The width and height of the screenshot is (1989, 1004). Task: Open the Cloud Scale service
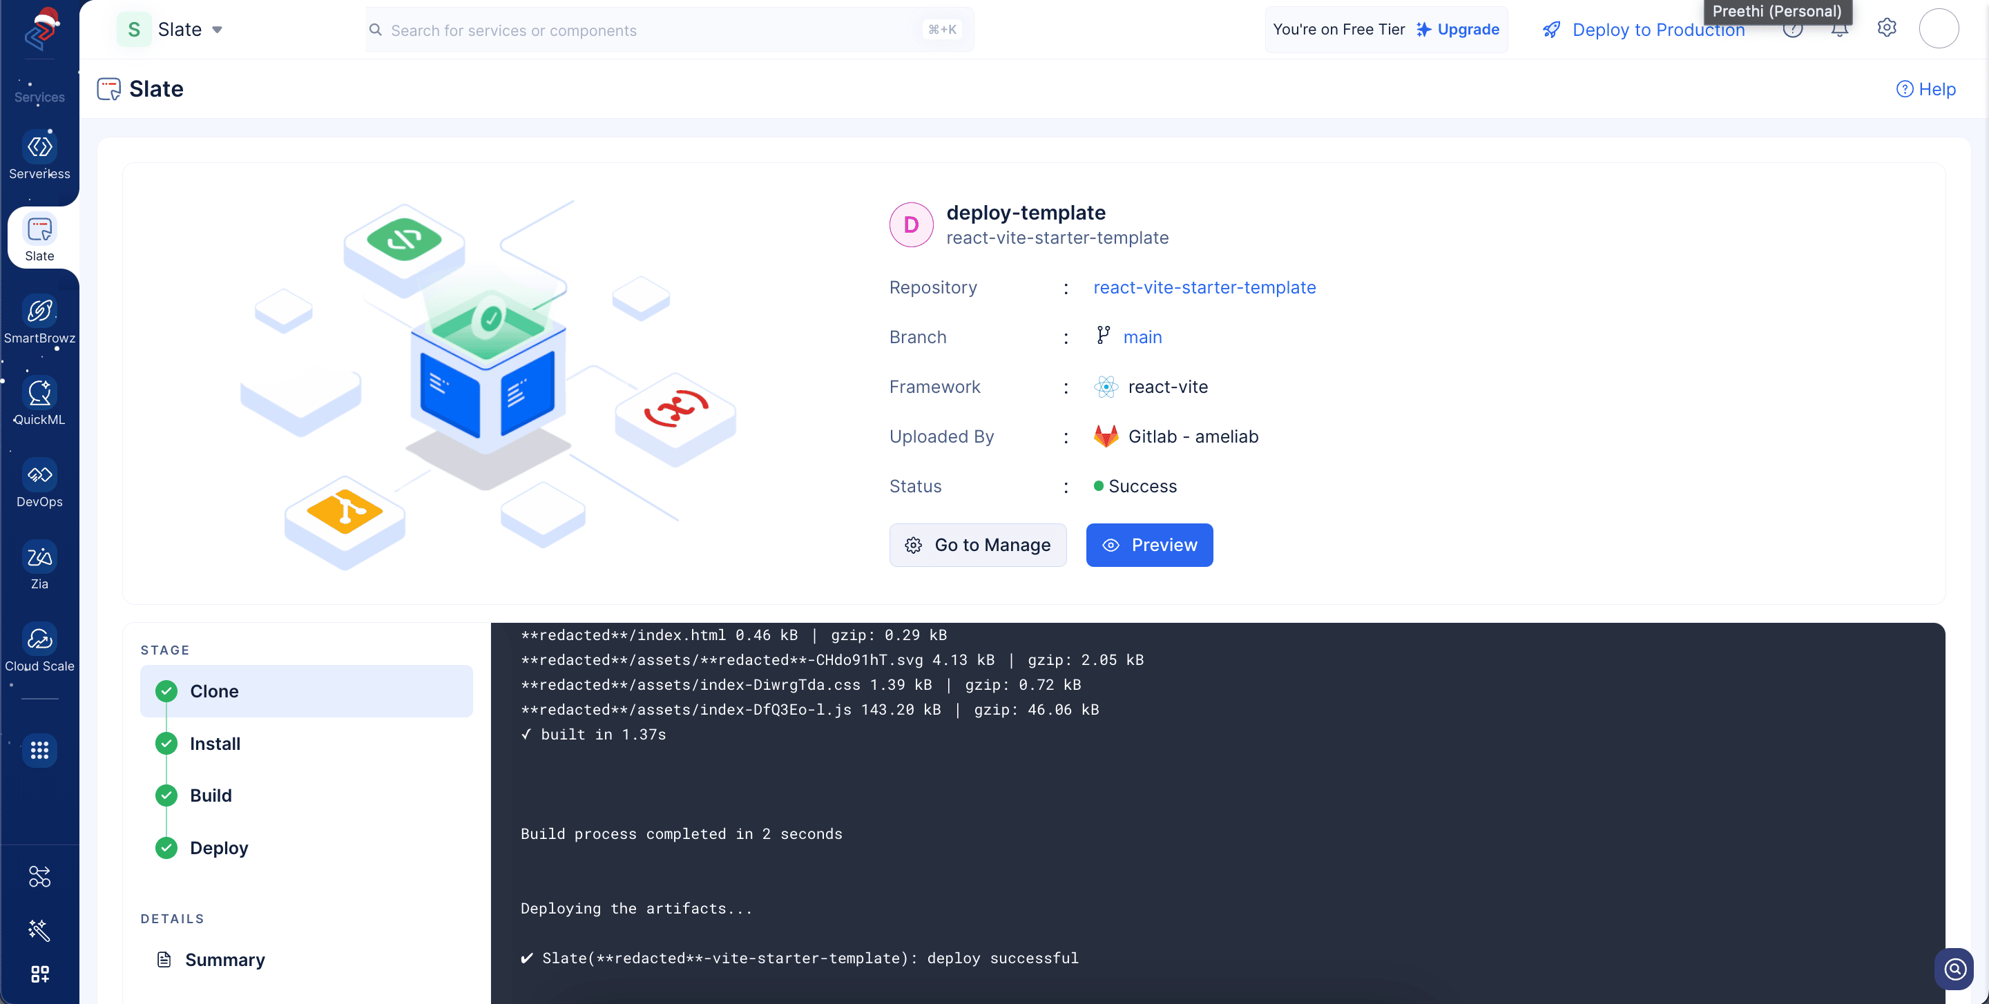click(x=39, y=648)
